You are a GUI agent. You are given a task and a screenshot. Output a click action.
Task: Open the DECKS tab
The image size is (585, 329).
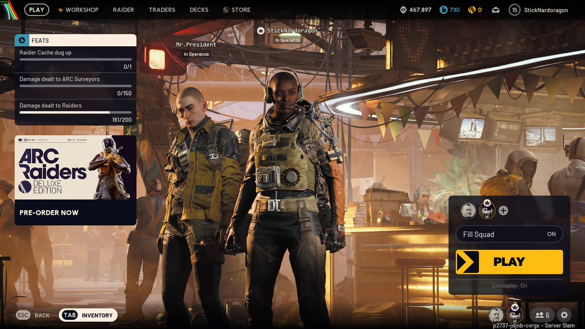click(199, 10)
